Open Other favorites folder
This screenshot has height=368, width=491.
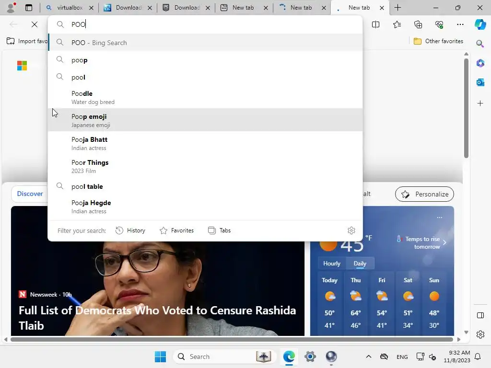438,41
